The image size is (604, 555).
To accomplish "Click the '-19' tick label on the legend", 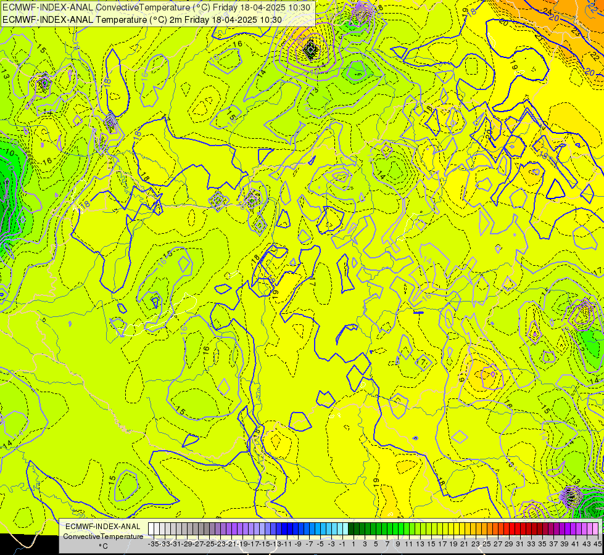I will pos(242,544).
